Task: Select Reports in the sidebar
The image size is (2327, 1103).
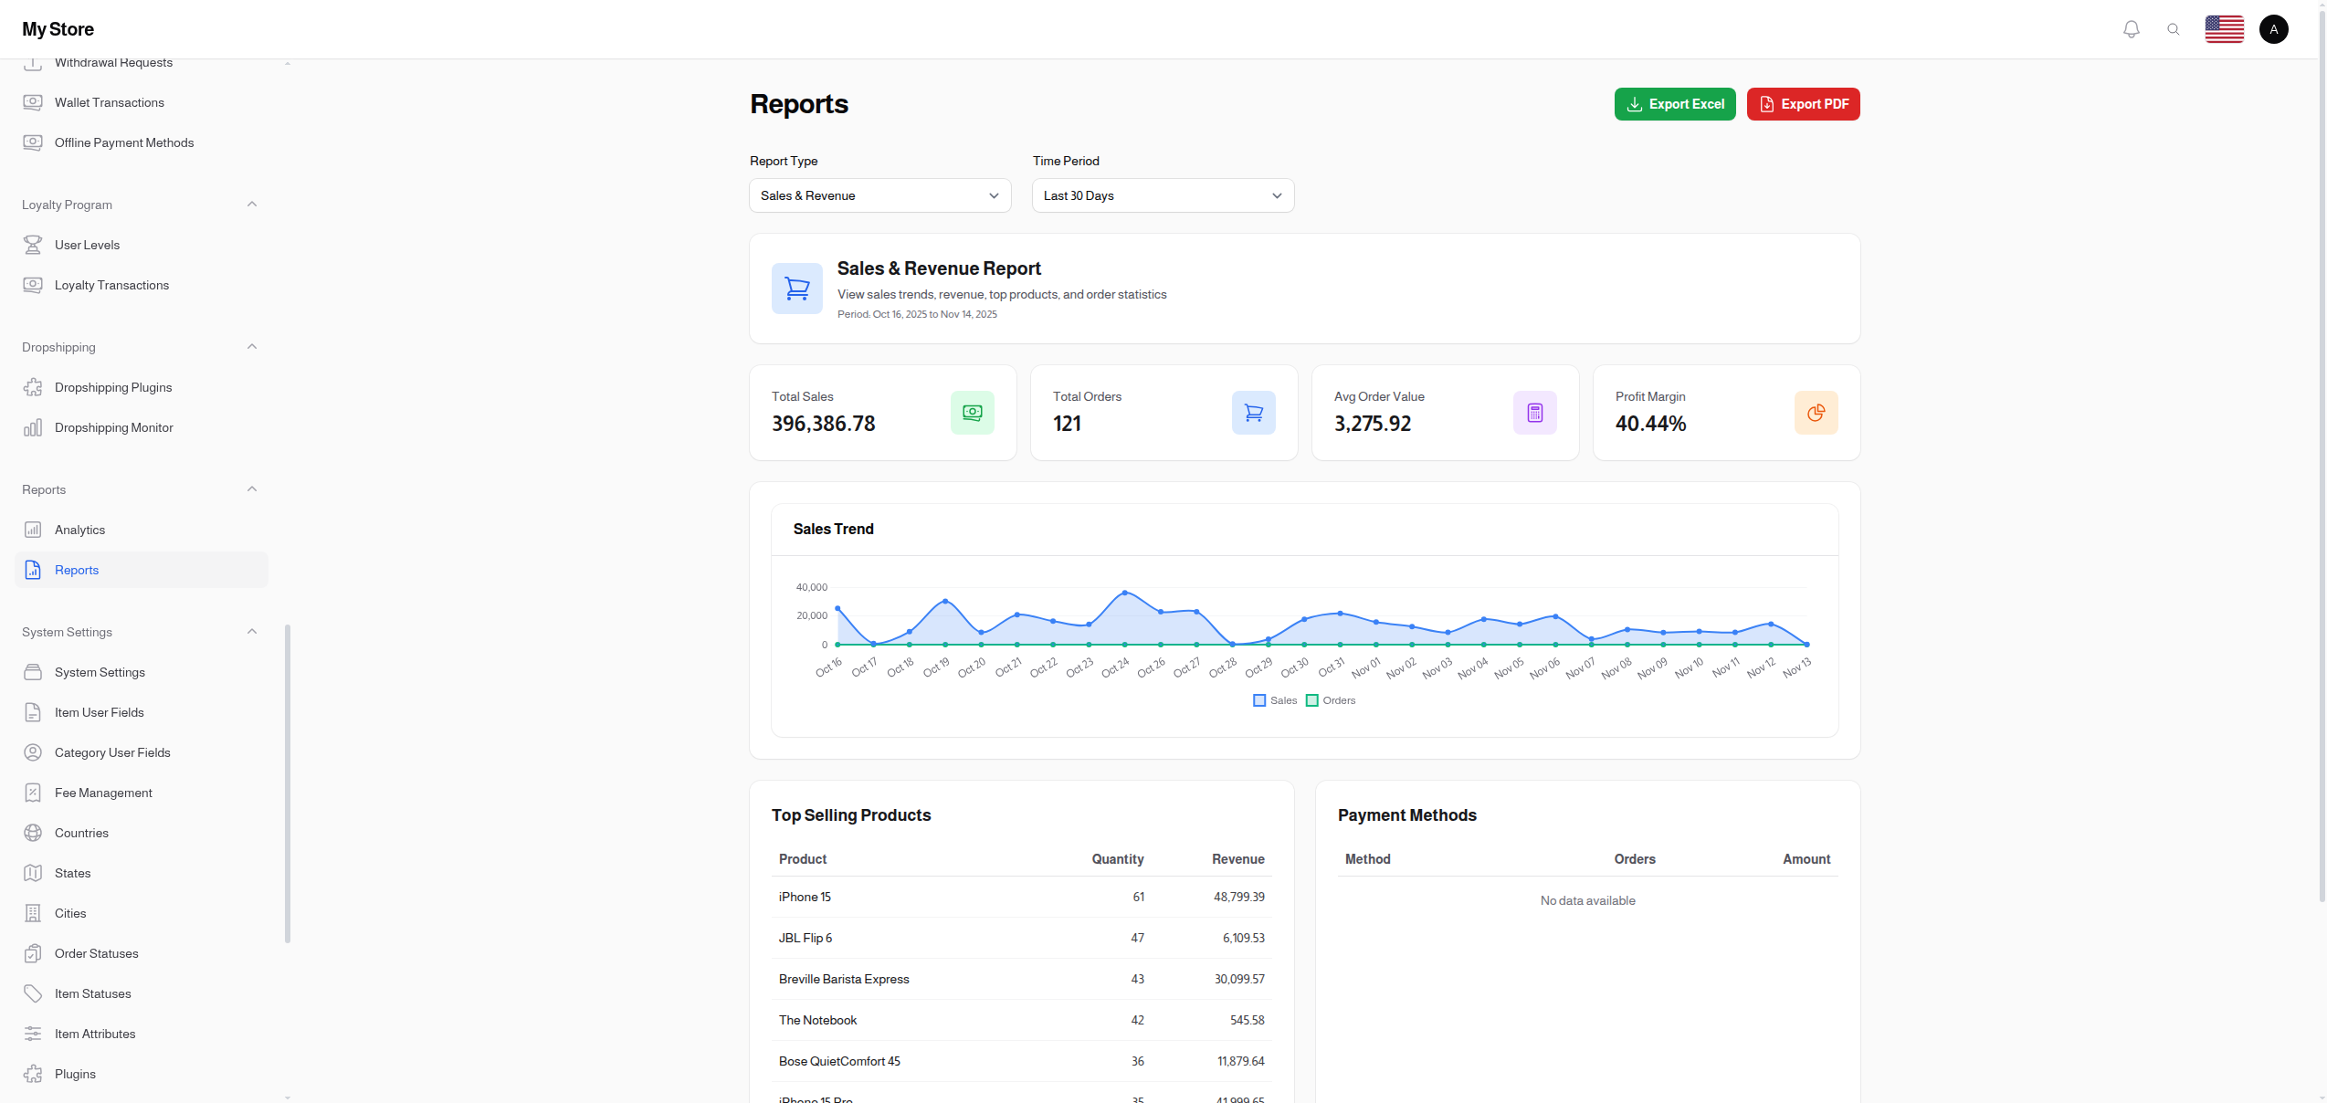Action: click(77, 570)
